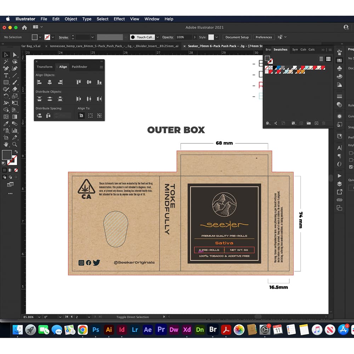
Task: Open the Opacity dropdown arrow
Action: point(194,37)
